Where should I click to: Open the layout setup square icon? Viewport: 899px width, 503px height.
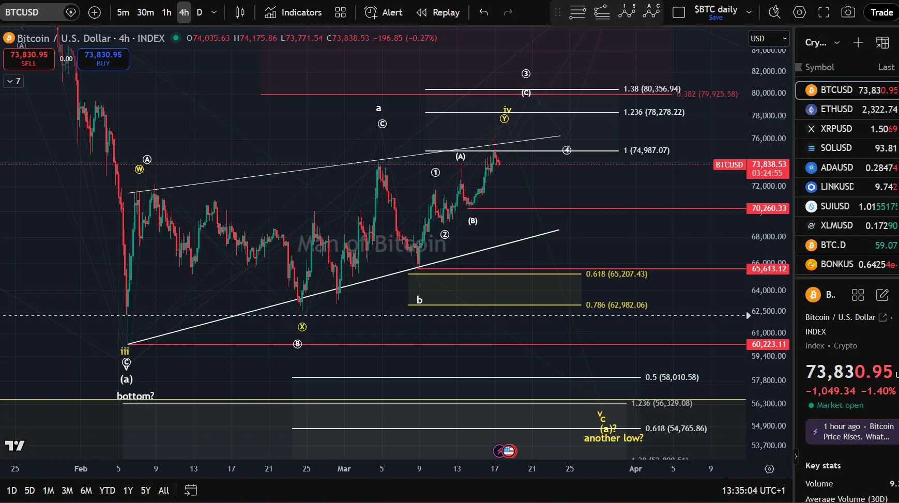pos(678,12)
